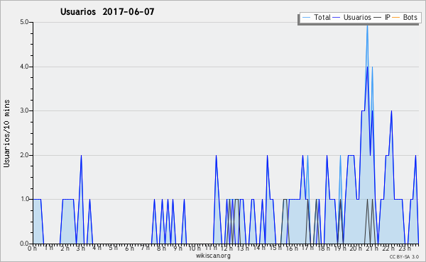Viewport: 426px width, 262px height.
Task: Click the 2.0 y-axis label
Action: coord(24,155)
